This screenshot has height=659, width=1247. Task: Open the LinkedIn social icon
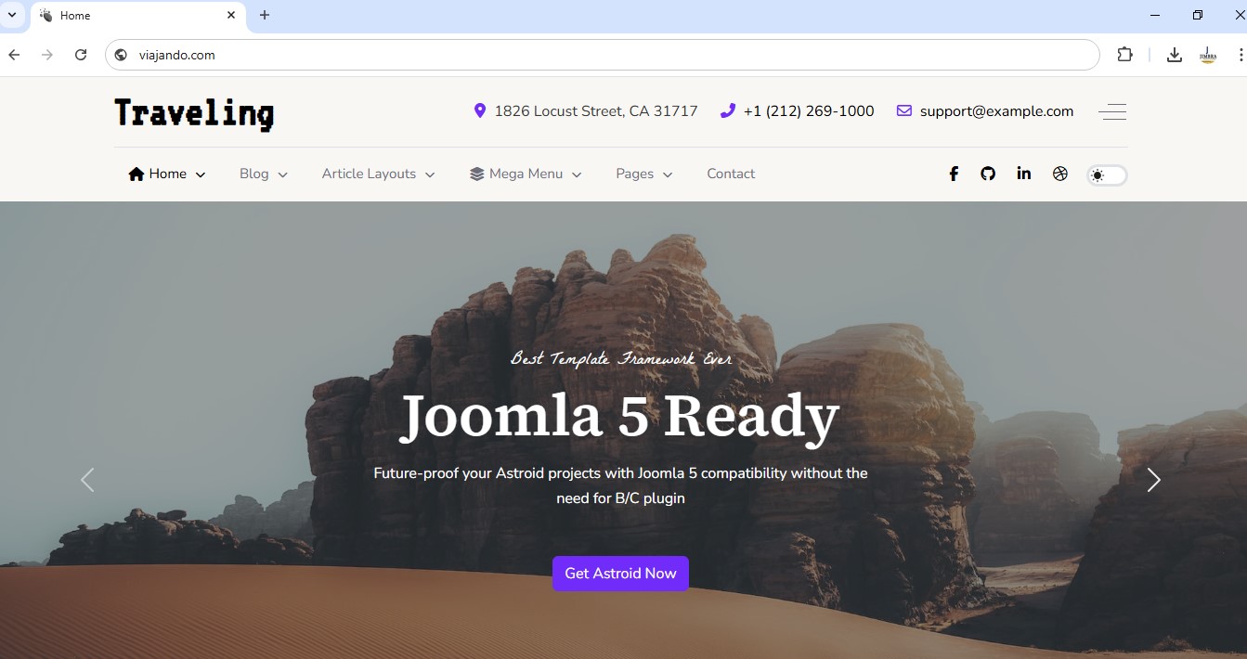click(x=1023, y=174)
